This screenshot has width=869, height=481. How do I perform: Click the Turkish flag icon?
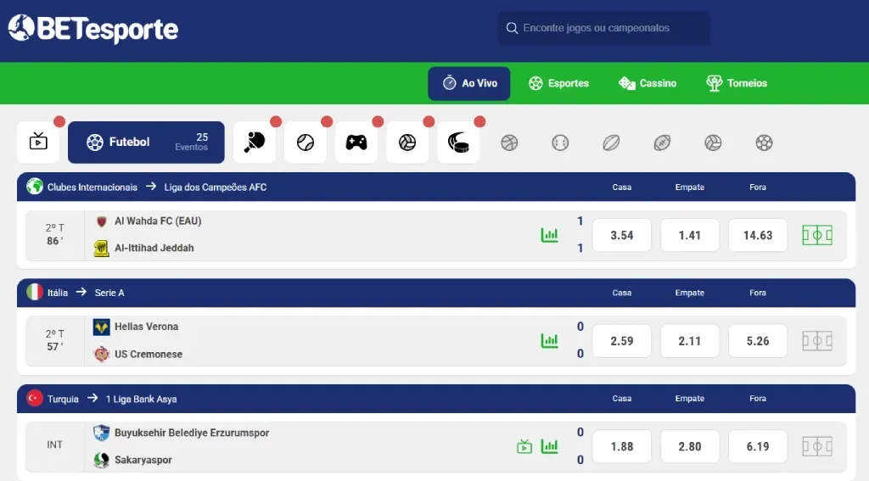(x=34, y=398)
